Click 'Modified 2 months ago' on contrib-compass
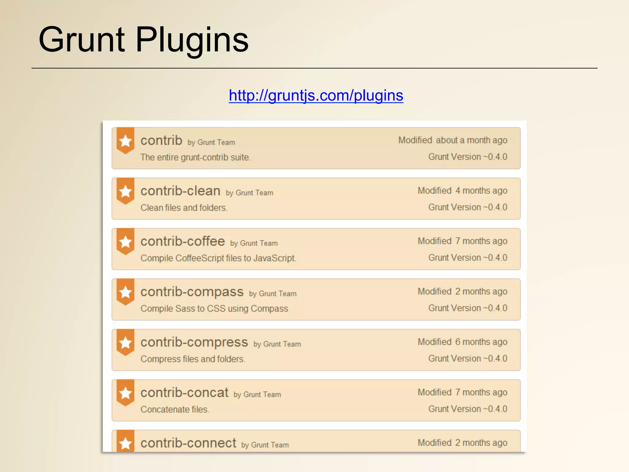Viewport: 629px width, 472px height. [x=463, y=292]
